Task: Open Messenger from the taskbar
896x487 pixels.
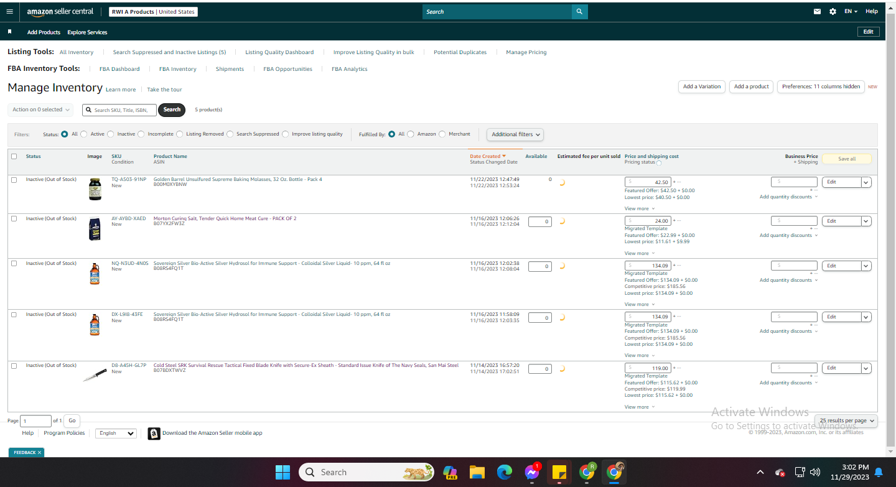Action: point(531,472)
